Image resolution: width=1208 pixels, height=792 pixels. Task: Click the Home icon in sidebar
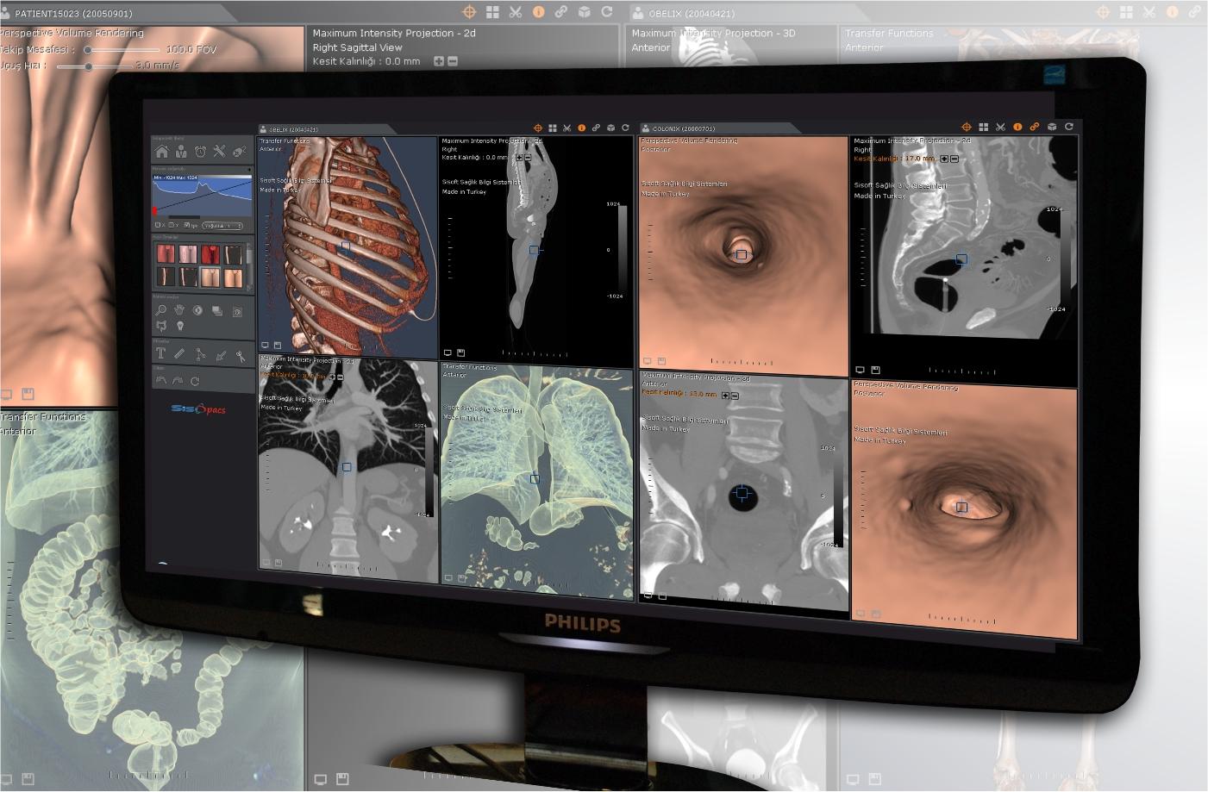click(161, 152)
